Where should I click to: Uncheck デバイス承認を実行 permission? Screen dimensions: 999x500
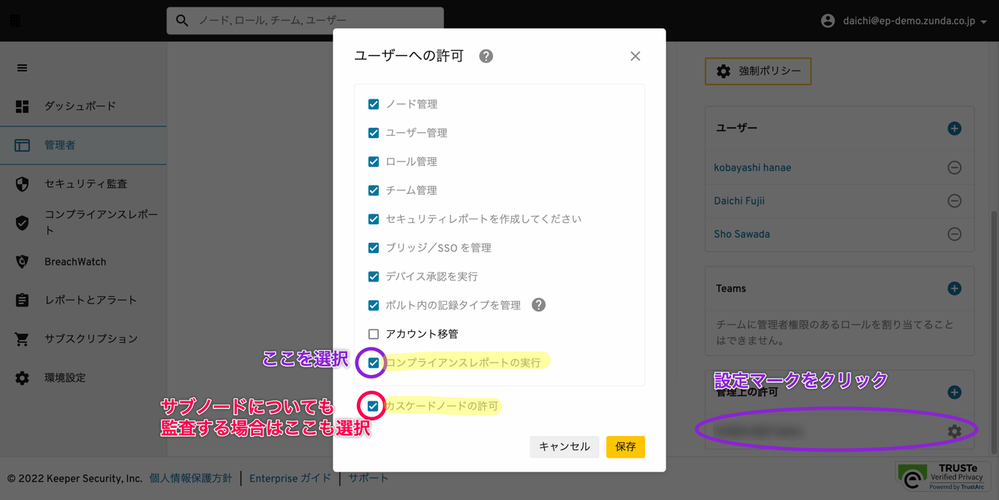tap(374, 276)
